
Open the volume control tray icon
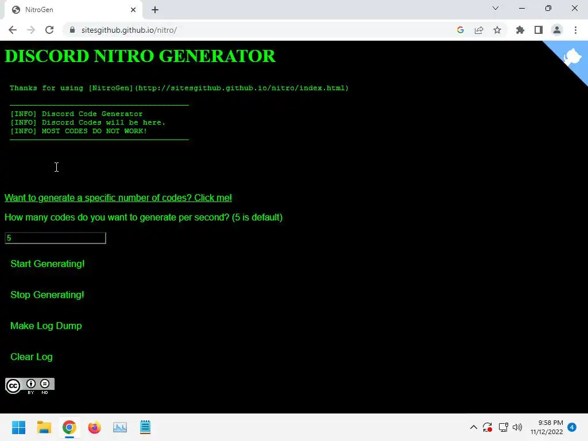[517, 427]
